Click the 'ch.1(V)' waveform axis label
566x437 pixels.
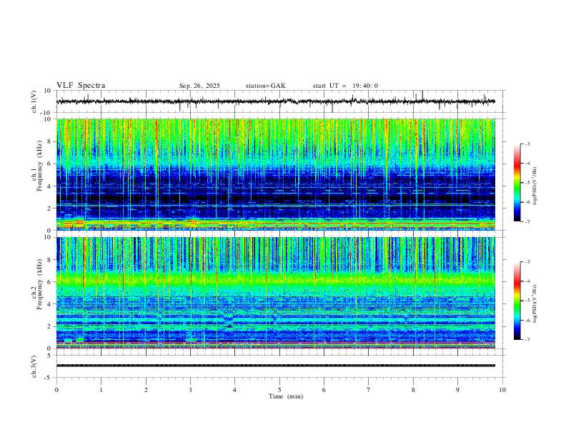point(34,101)
